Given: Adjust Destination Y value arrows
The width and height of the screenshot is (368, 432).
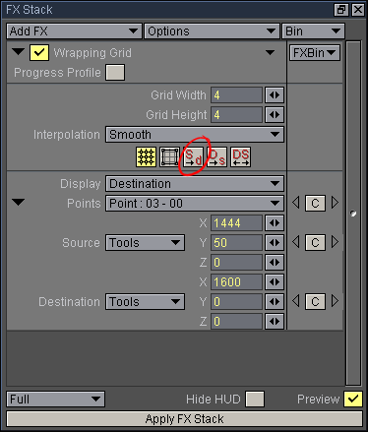Looking at the screenshot, I should tap(275, 302).
